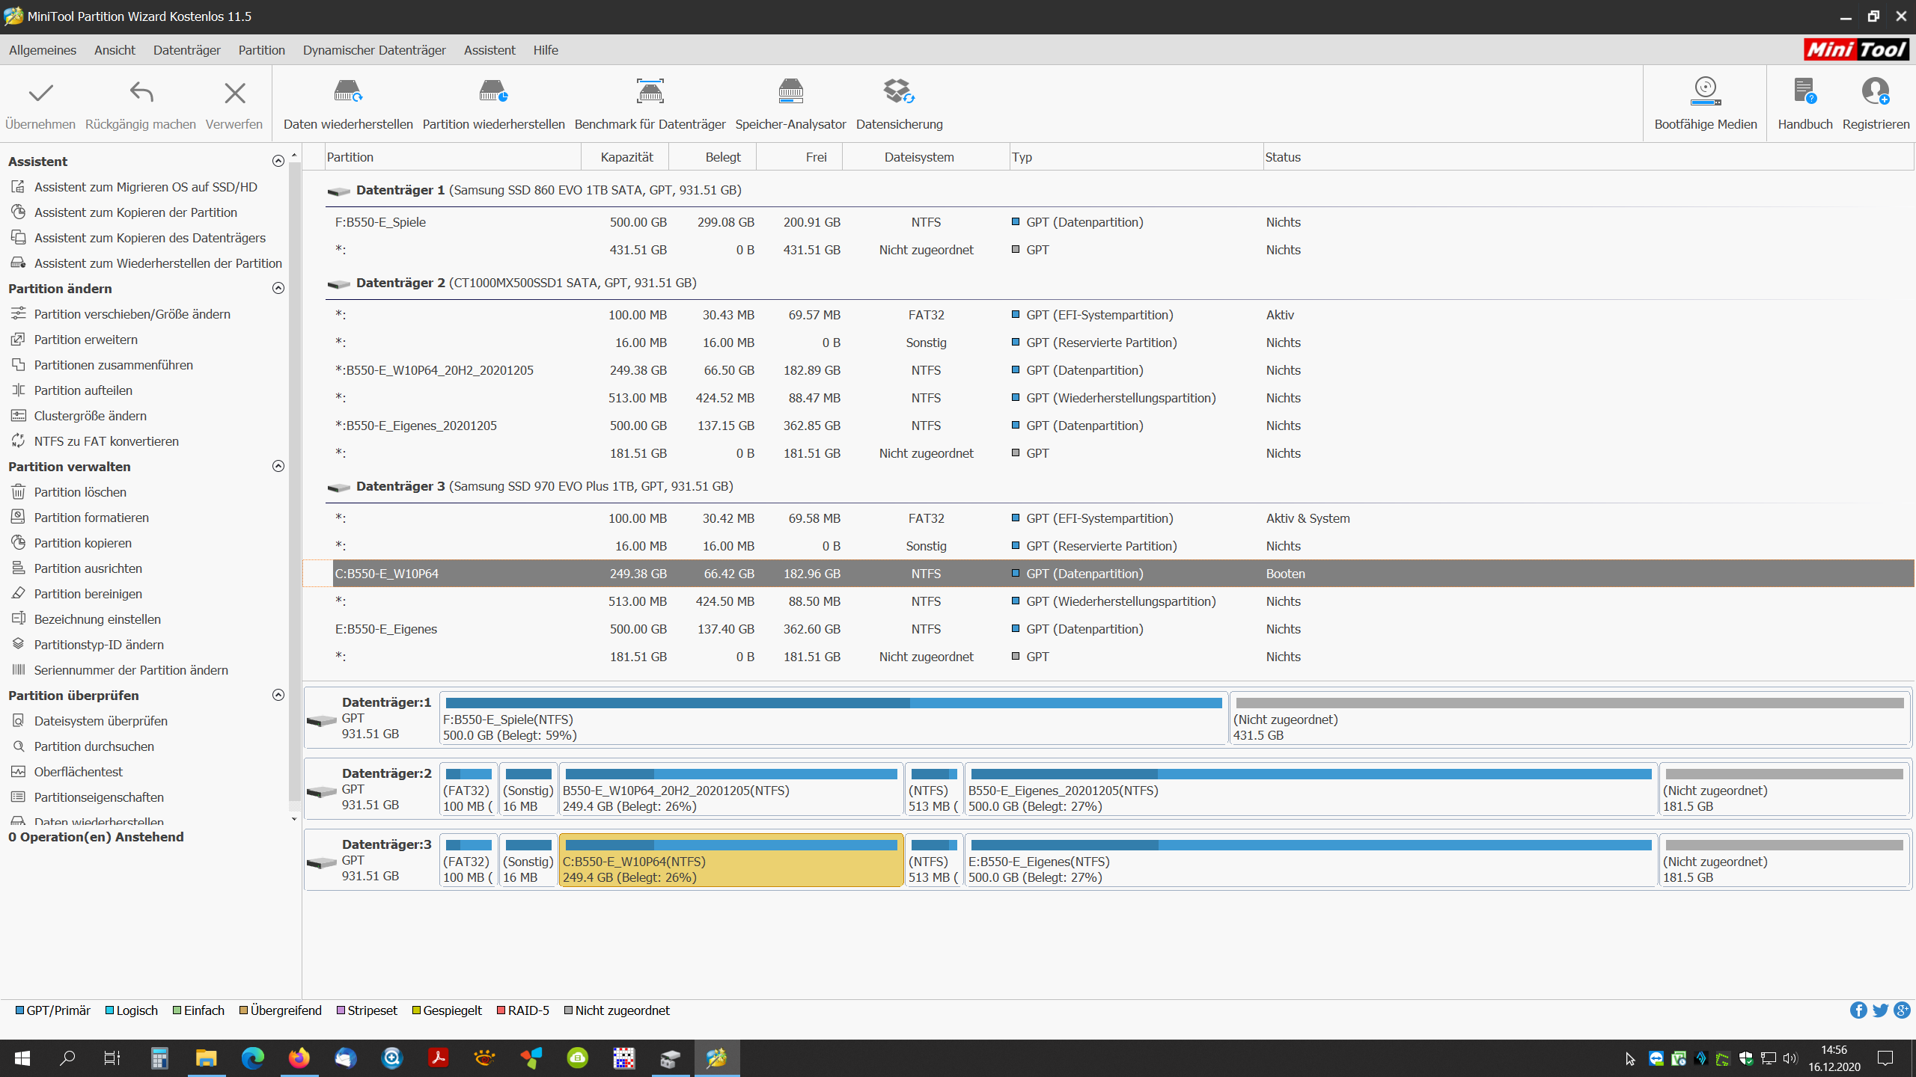Collapse the Partition ändern section
Image resolution: width=1916 pixels, height=1077 pixels.
pos(278,289)
